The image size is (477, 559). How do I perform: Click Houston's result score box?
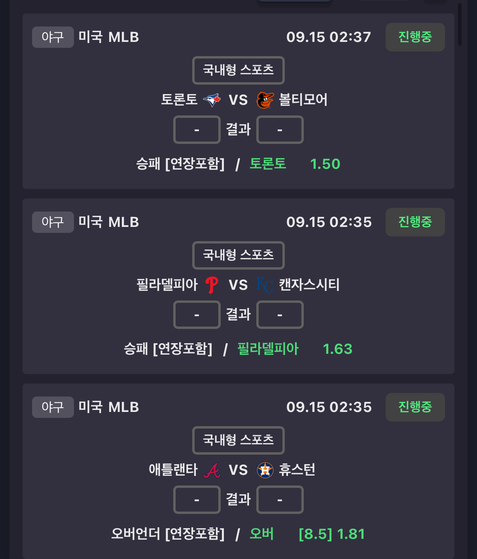pyautogui.click(x=280, y=500)
